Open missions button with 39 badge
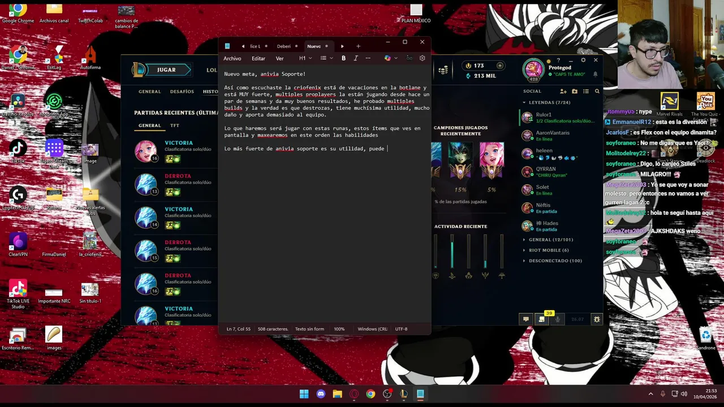 tap(542, 319)
